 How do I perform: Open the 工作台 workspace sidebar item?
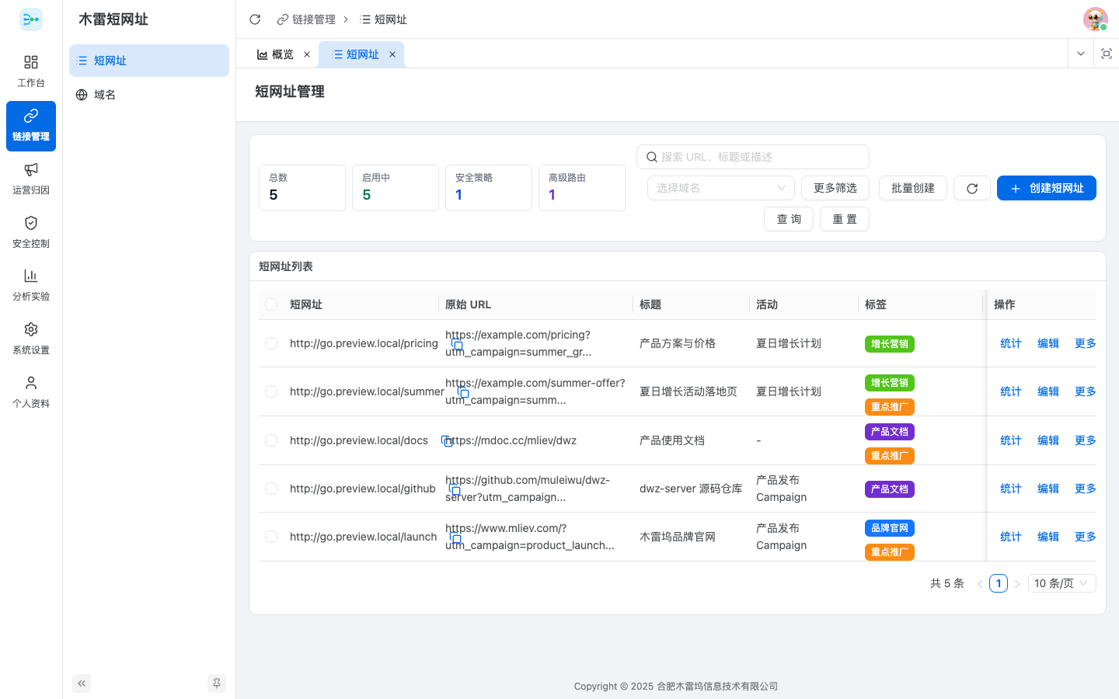[x=31, y=71]
